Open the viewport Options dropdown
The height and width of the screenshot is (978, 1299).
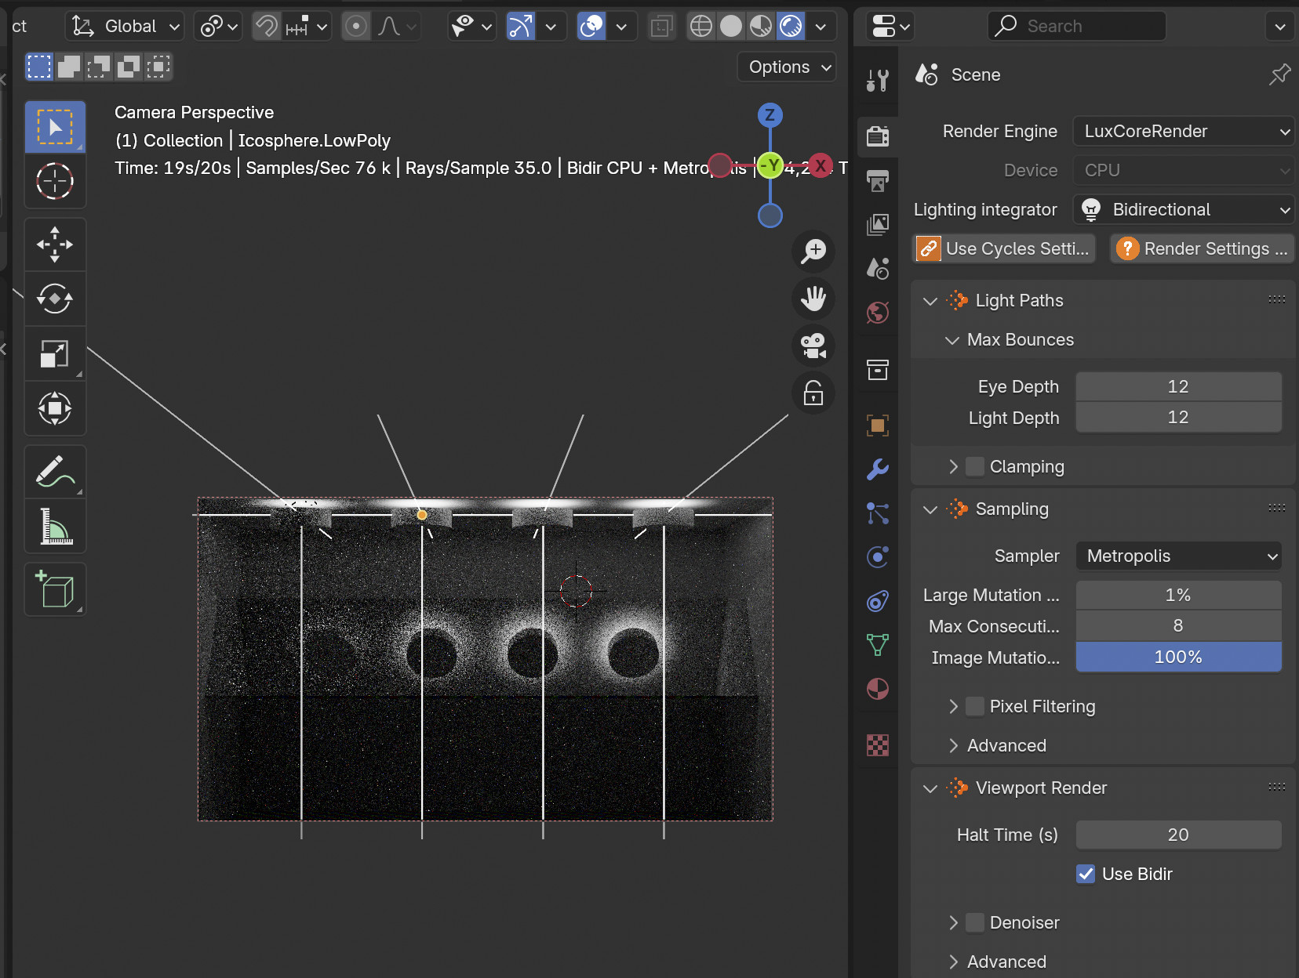point(788,67)
